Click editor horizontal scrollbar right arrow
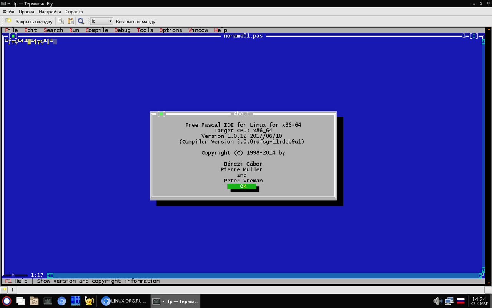This screenshot has width=492, height=308. [x=480, y=275]
